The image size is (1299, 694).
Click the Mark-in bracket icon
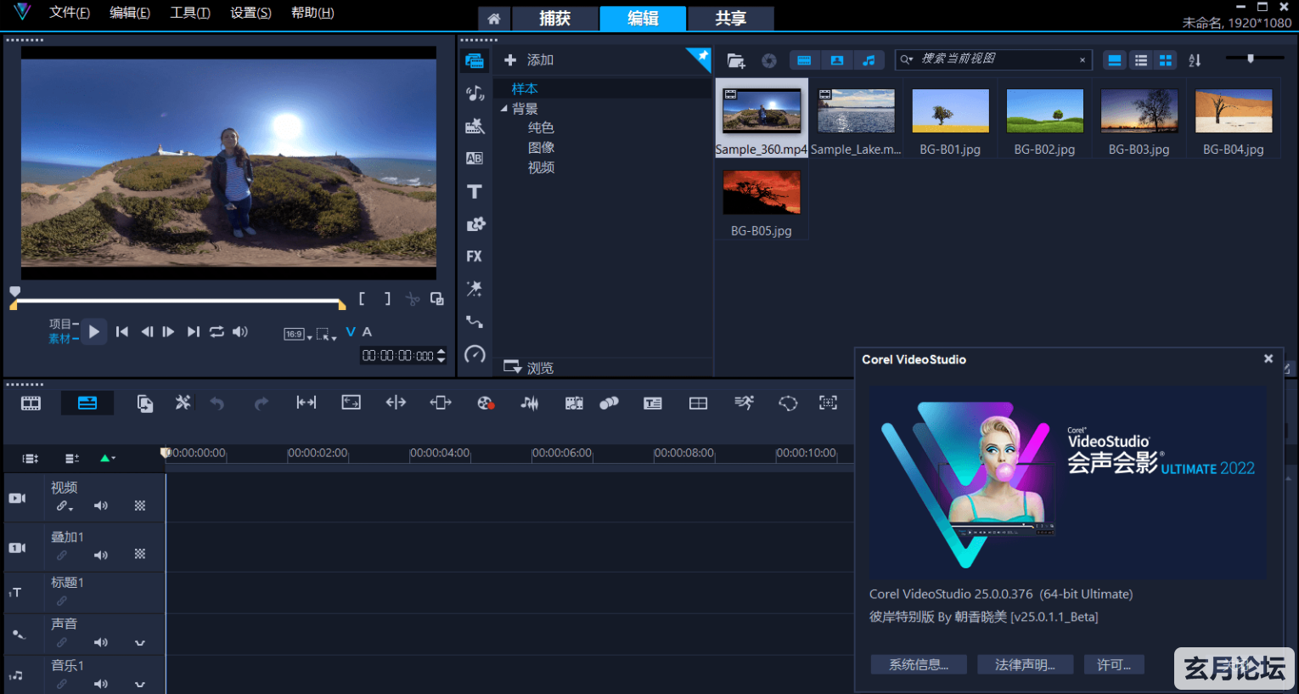pyautogui.click(x=362, y=299)
